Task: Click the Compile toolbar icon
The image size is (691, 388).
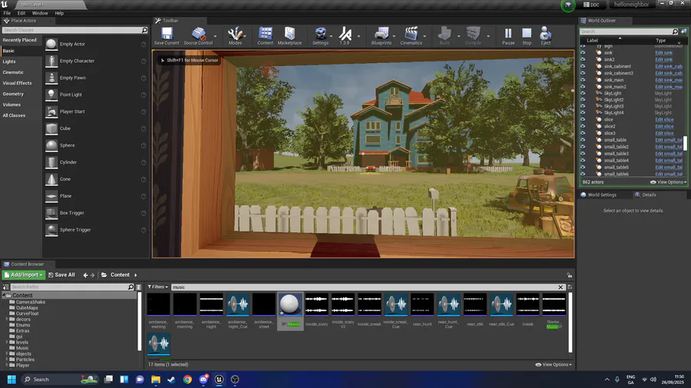Action: pyautogui.click(x=473, y=34)
